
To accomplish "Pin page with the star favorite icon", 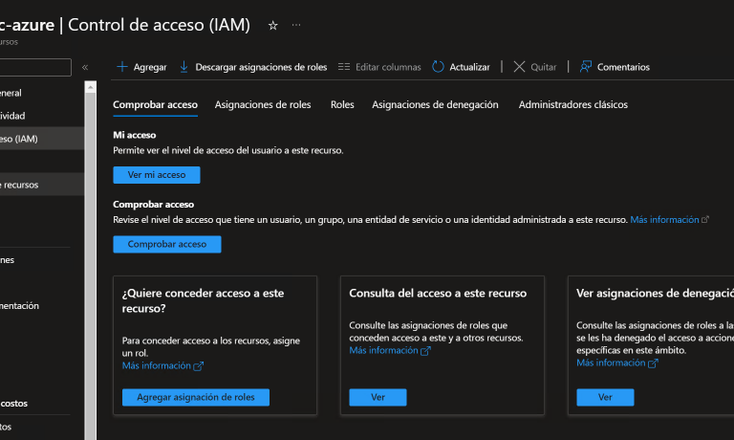I will (x=272, y=26).
